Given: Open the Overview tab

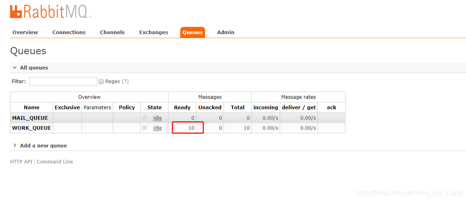Looking at the screenshot, I should point(25,33).
